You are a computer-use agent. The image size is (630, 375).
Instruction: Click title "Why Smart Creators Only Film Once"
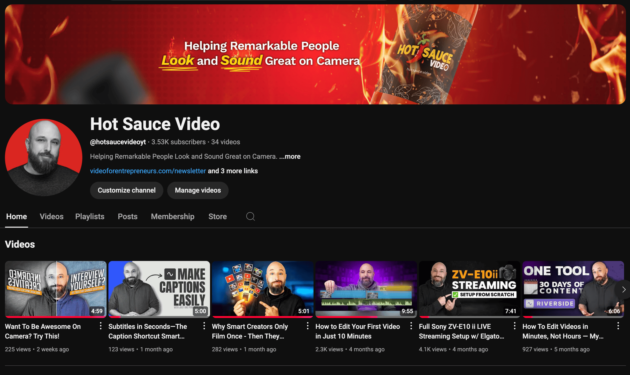click(x=250, y=331)
